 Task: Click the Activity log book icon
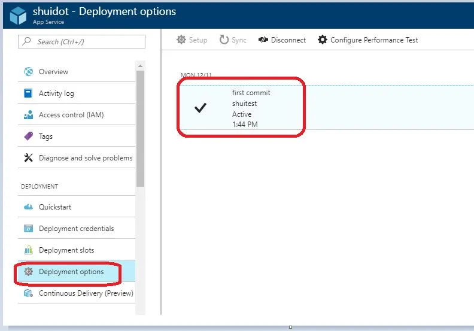click(x=28, y=93)
